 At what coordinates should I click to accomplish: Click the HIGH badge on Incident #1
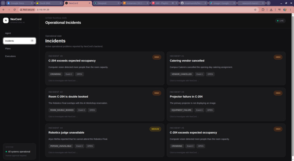coord(278,57)
